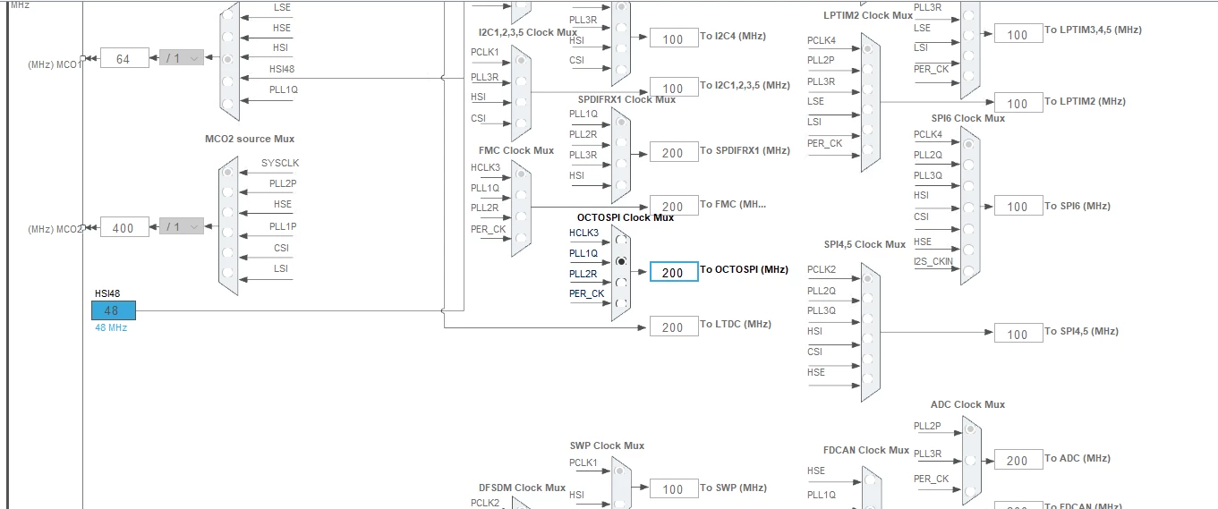Focus the To LPTIM3,4,5 frequency field

[1018, 34]
